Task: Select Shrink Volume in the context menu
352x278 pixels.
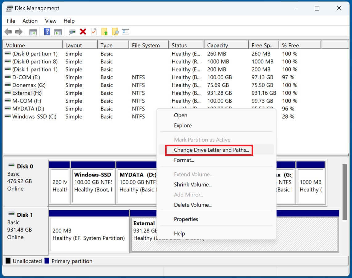Action: pyautogui.click(x=193, y=184)
